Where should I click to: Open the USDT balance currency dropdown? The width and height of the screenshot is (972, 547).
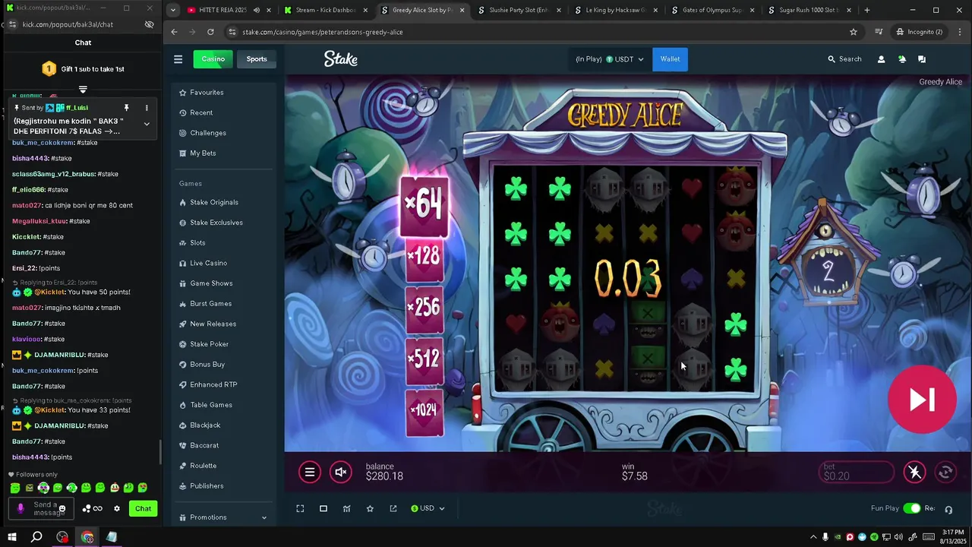[x=610, y=59]
